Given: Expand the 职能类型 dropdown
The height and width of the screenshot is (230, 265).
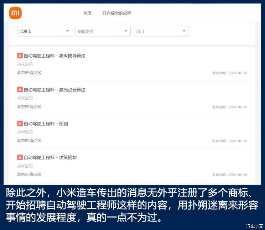Looking at the screenshot, I should tap(103, 31).
